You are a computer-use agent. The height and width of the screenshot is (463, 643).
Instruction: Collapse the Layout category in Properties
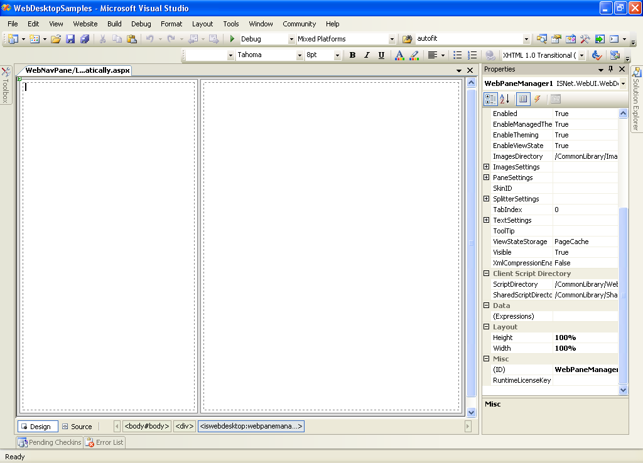tap(487, 327)
